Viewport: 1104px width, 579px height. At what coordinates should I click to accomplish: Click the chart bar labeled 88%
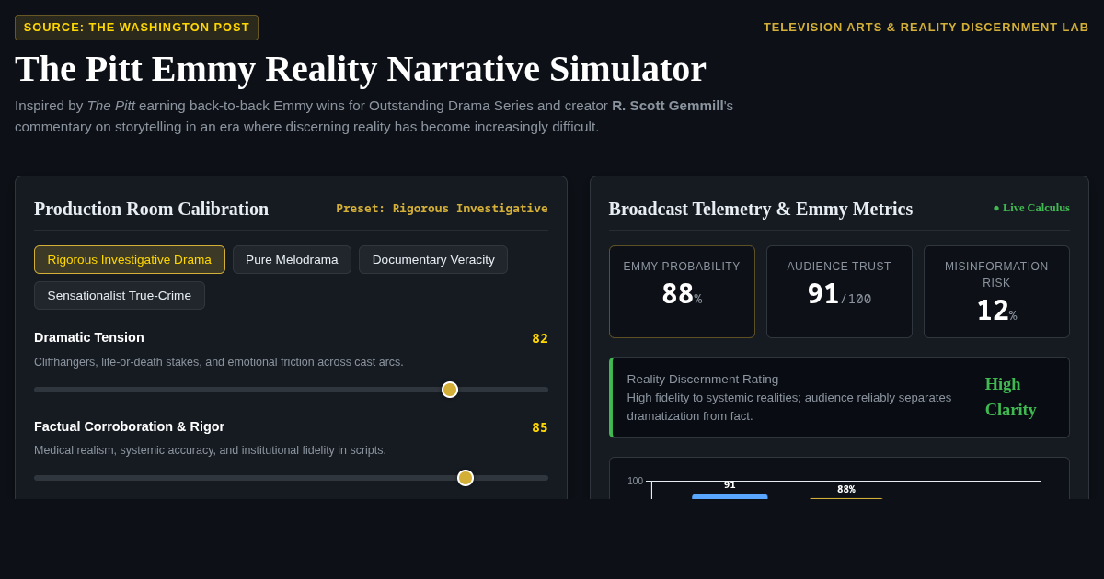(x=845, y=498)
